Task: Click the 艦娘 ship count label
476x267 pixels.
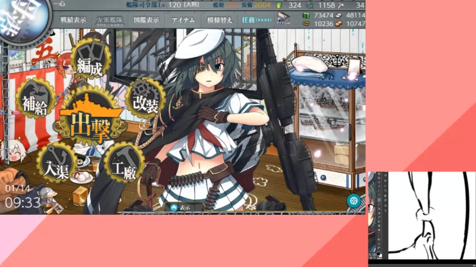Action: tap(218, 5)
